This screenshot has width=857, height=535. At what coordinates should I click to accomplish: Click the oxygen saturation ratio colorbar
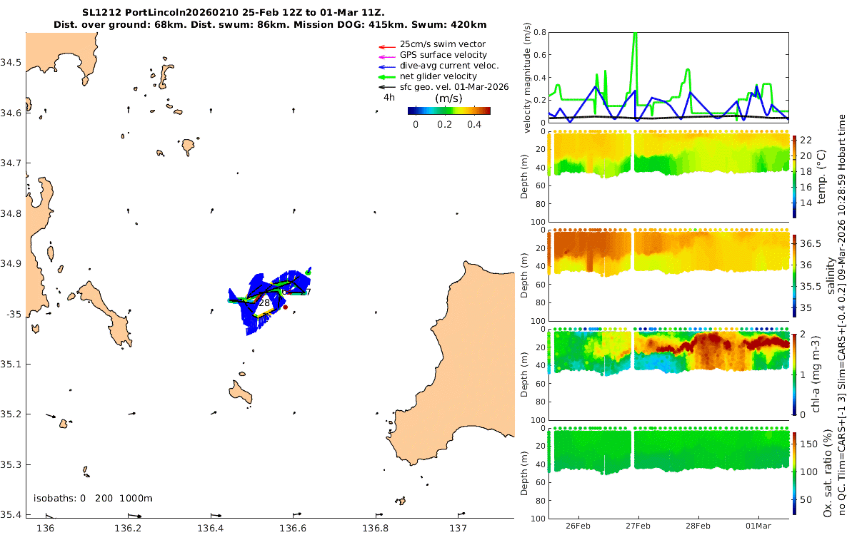796,472
